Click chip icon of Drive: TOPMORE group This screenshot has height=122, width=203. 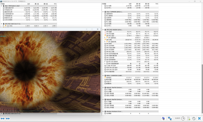[105, 12]
